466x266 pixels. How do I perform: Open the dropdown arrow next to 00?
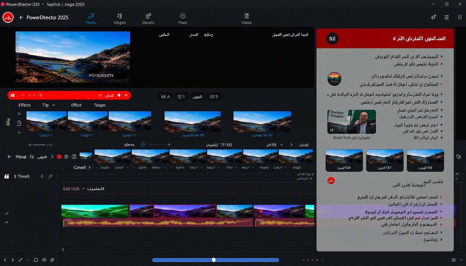coord(281,145)
